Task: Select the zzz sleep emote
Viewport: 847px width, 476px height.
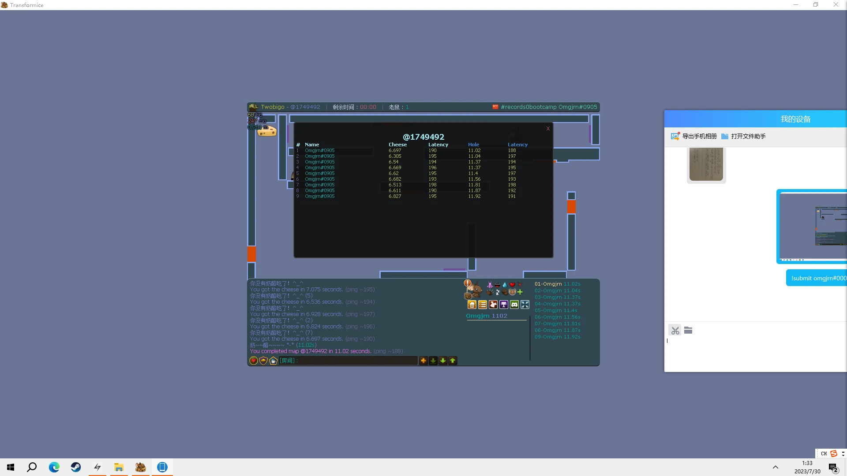Action: [x=498, y=292]
